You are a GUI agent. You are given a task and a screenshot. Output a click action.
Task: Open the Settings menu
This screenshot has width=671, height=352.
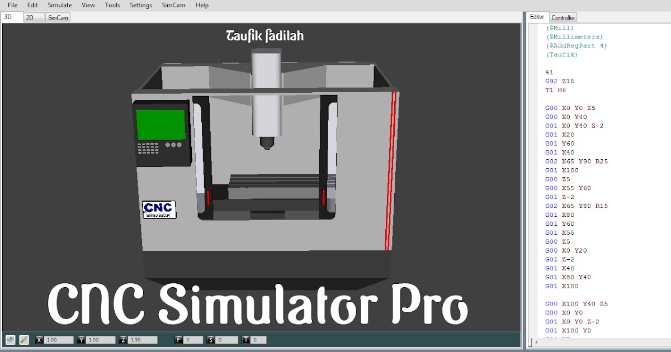(x=141, y=5)
